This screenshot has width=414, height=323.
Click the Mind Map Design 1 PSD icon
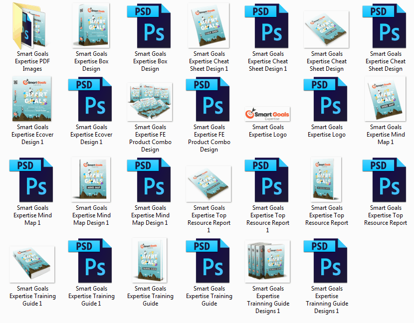point(150,179)
